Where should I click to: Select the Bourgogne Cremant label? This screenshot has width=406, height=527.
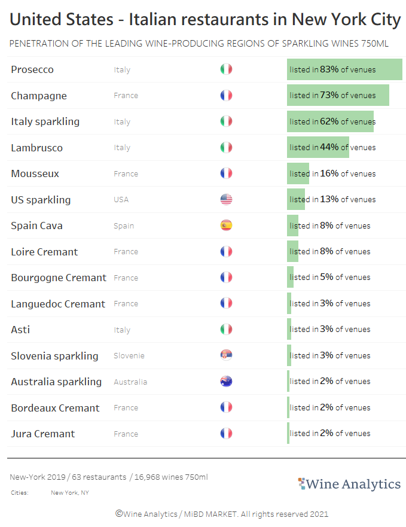(59, 278)
